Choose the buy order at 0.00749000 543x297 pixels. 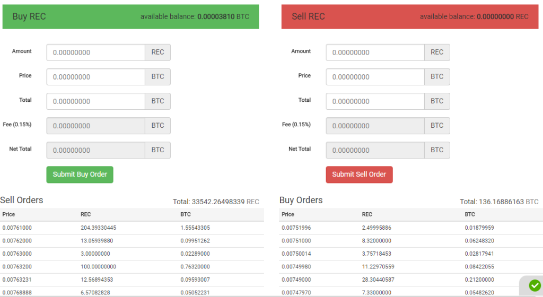pyautogui.click(x=296, y=279)
